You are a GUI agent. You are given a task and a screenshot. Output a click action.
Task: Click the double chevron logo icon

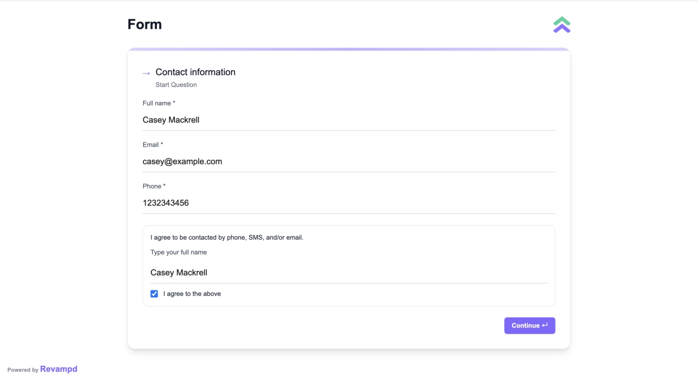[x=562, y=25]
